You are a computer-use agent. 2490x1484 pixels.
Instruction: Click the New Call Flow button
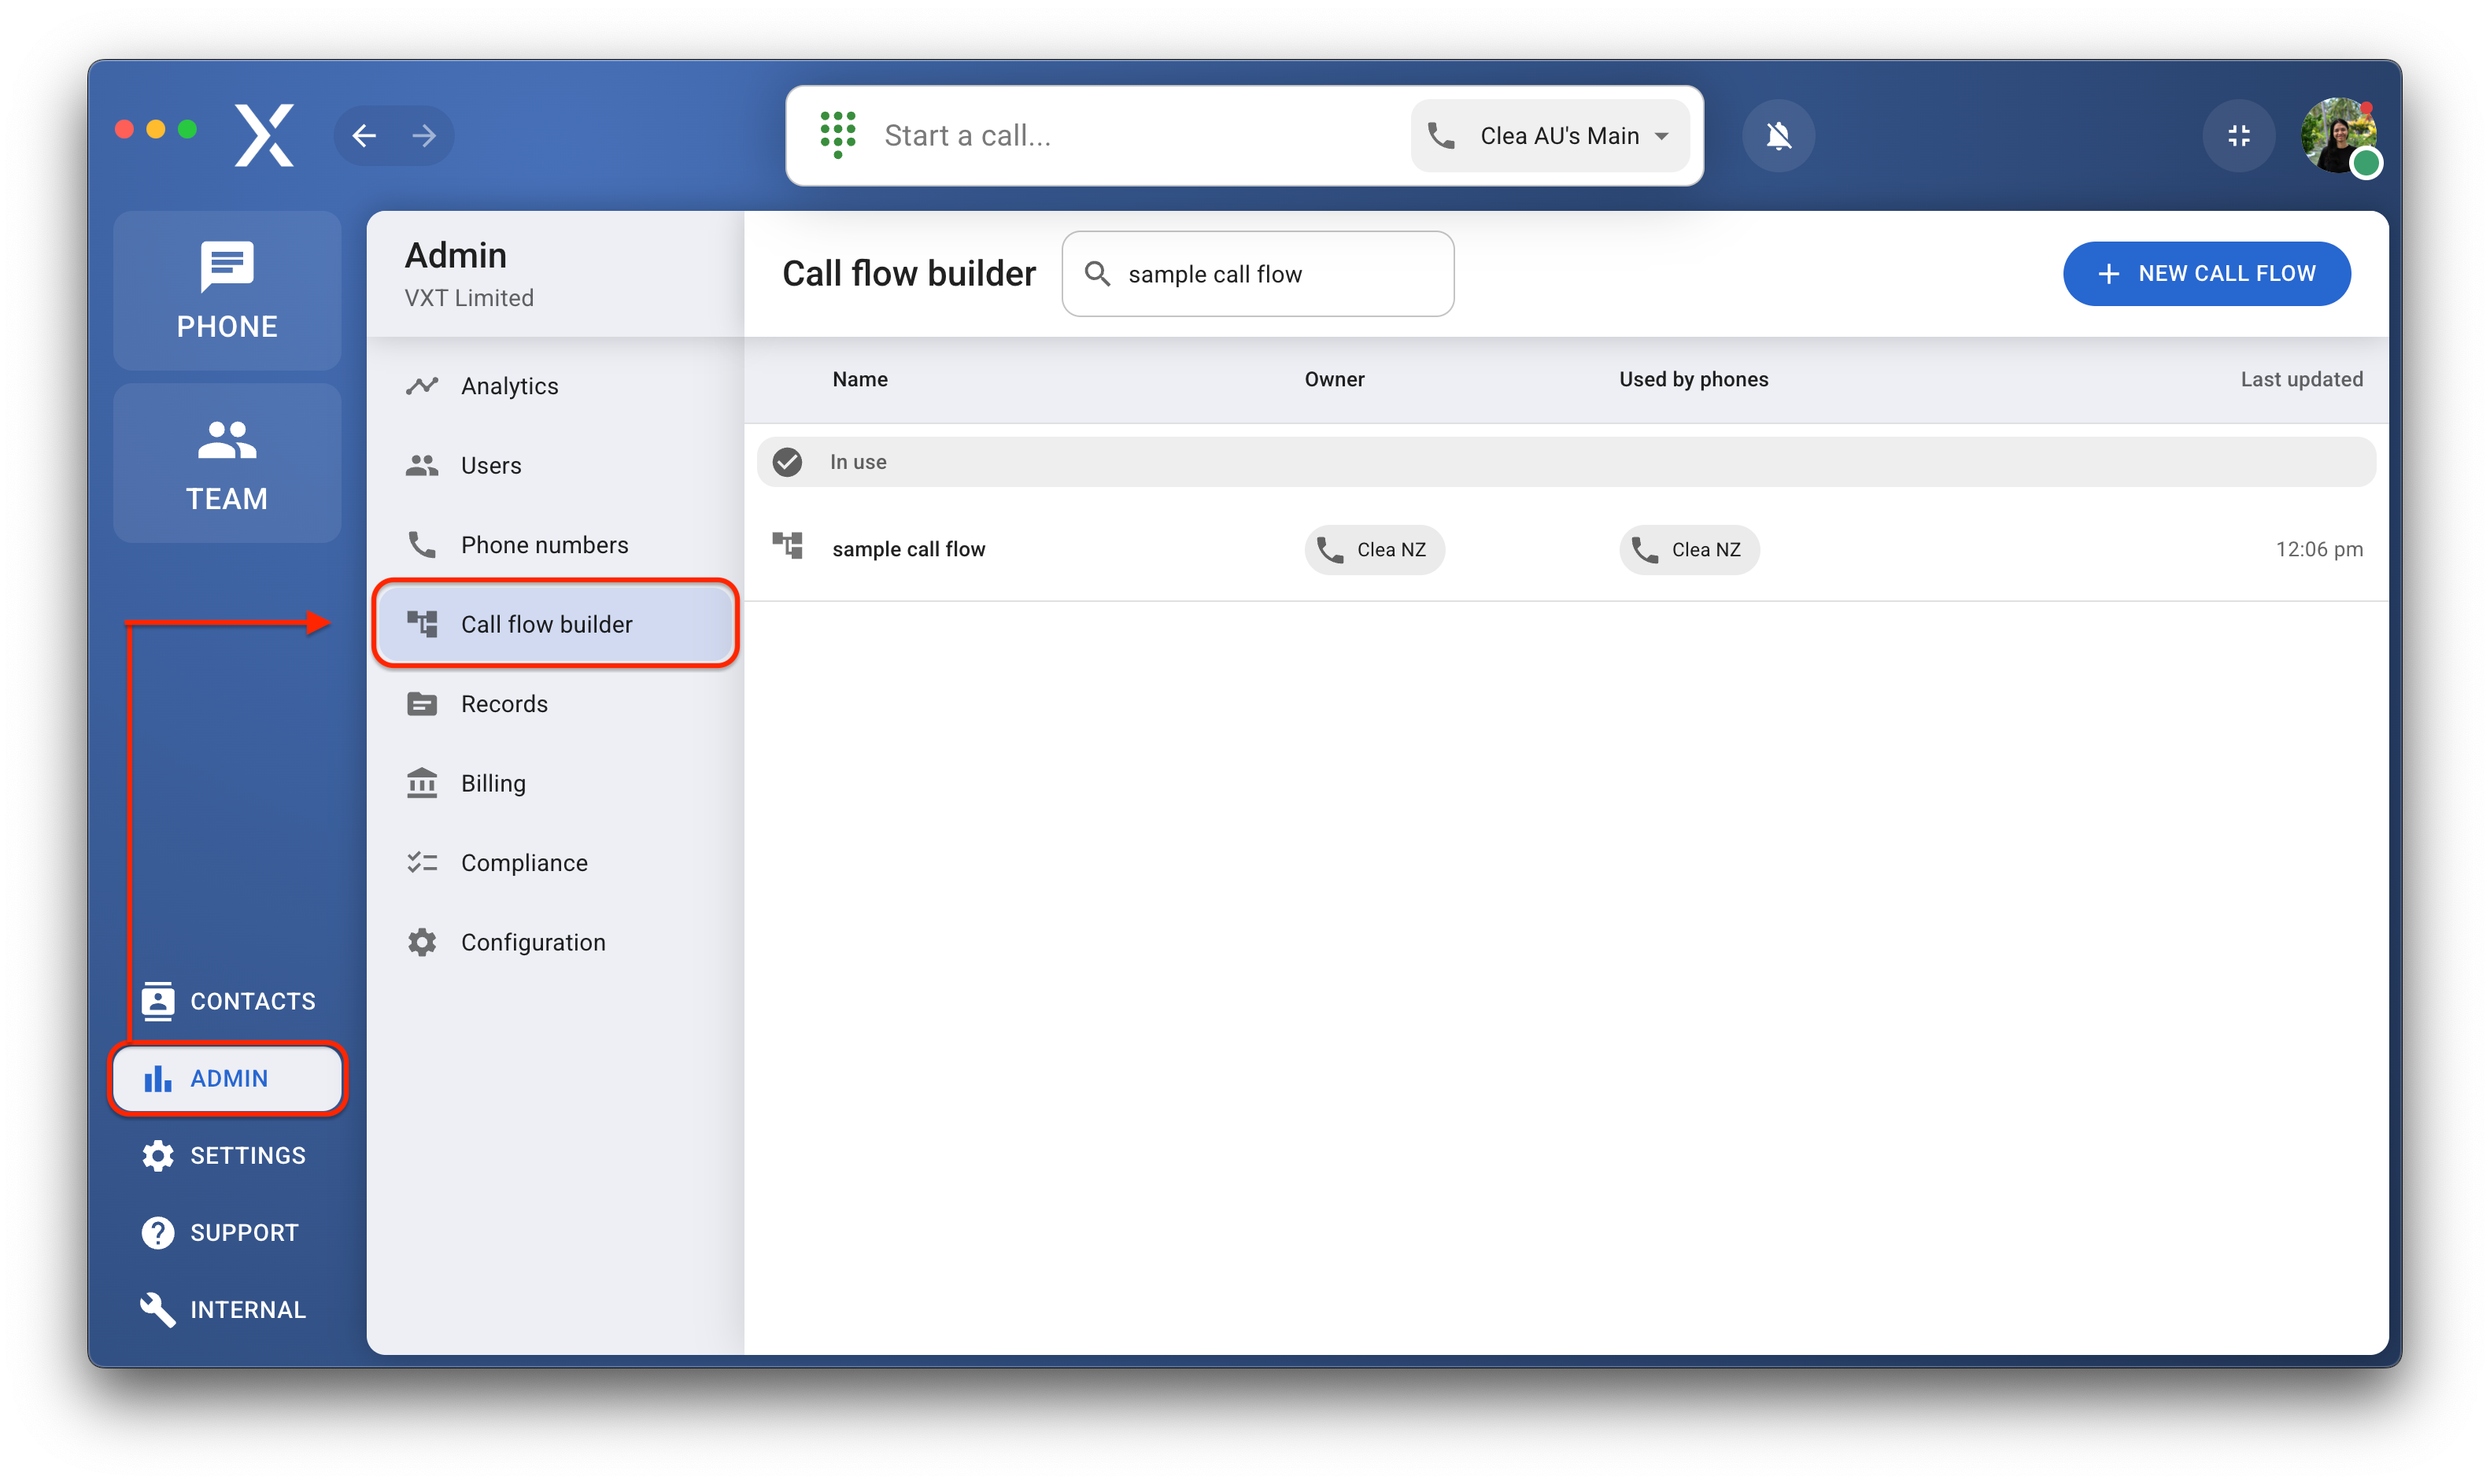click(x=2206, y=274)
